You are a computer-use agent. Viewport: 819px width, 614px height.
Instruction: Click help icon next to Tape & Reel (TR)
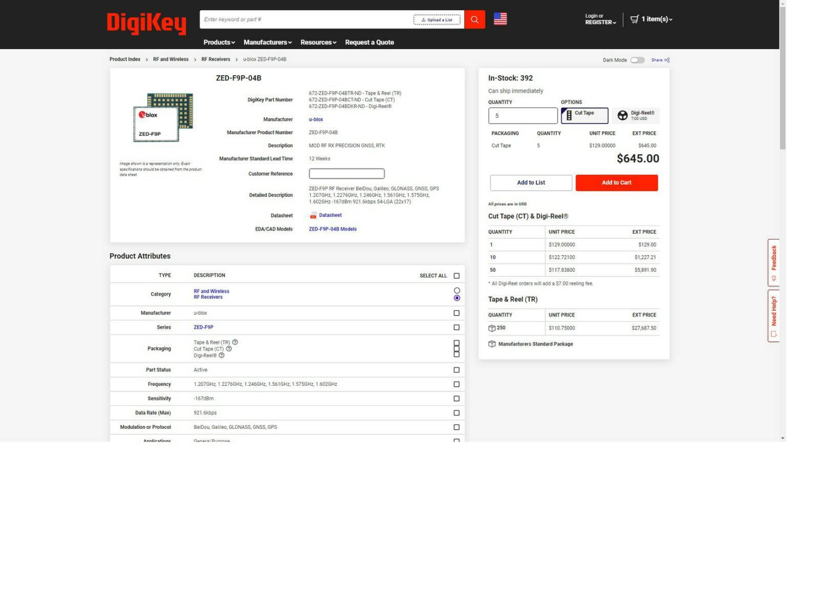pyautogui.click(x=235, y=342)
